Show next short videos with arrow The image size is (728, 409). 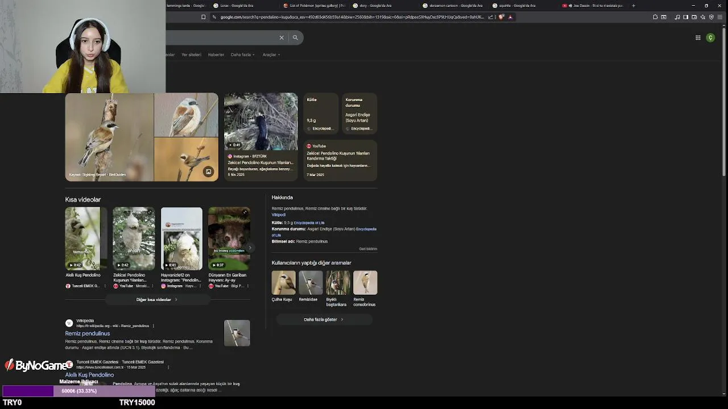(250, 248)
